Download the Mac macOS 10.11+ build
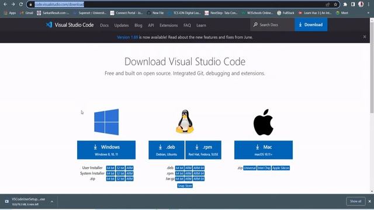The image size is (374, 210). tap(264, 150)
